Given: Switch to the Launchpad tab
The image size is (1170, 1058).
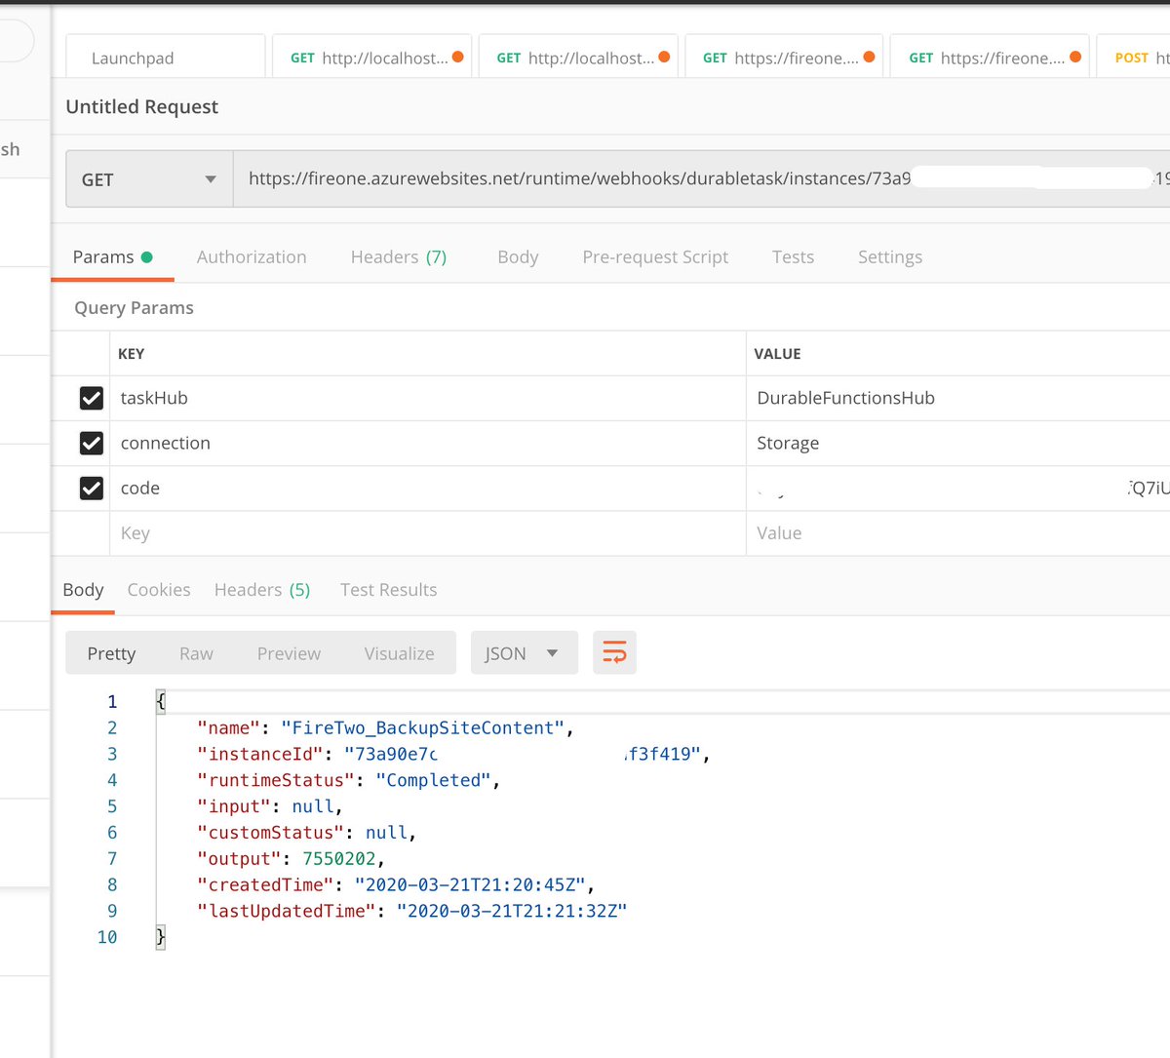Looking at the screenshot, I should pyautogui.click(x=166, y=58).
